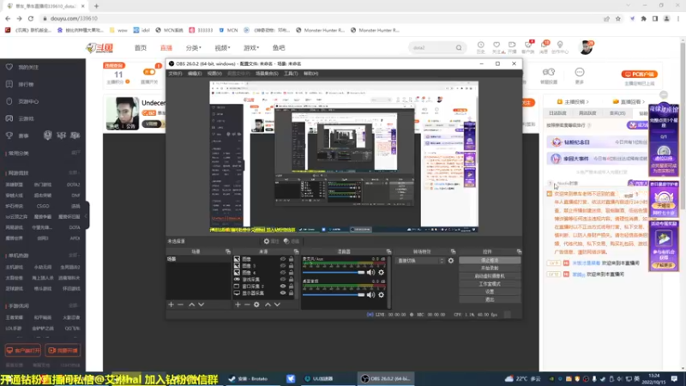The height and width of the screenshot is (386, 686).
Task: Toggle visibility of 窗口采集 2 source
Action: coord(283,286)
